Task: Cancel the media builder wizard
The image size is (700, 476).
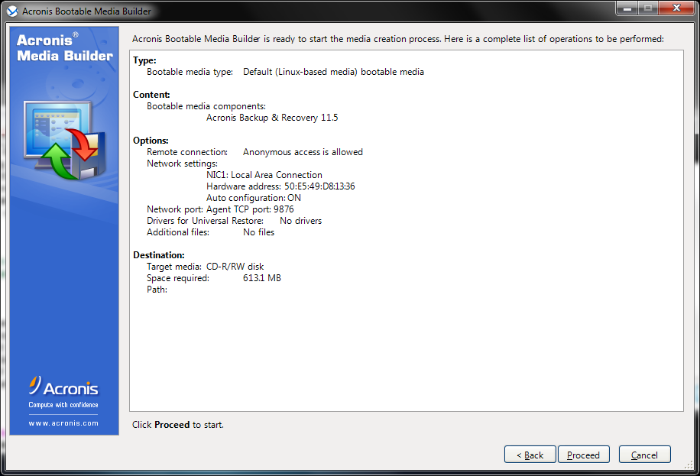Action: click(644, 455)
